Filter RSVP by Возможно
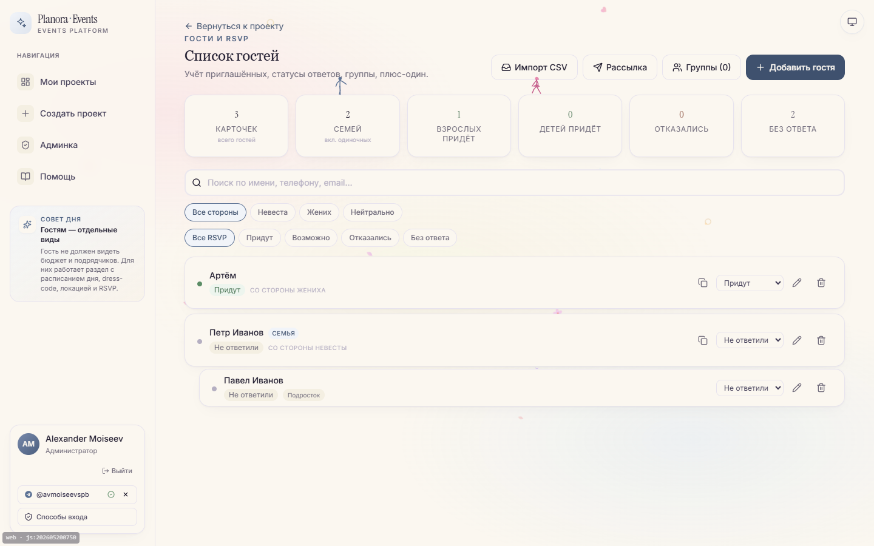 click(x=311, y=238)
